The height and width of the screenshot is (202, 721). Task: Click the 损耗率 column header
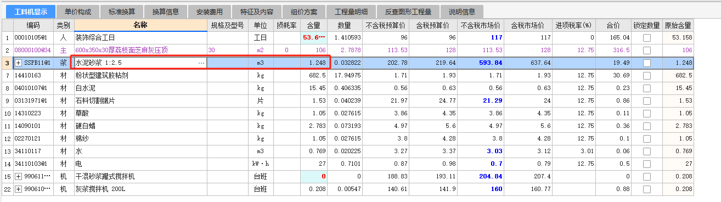(x=287, y=25)
